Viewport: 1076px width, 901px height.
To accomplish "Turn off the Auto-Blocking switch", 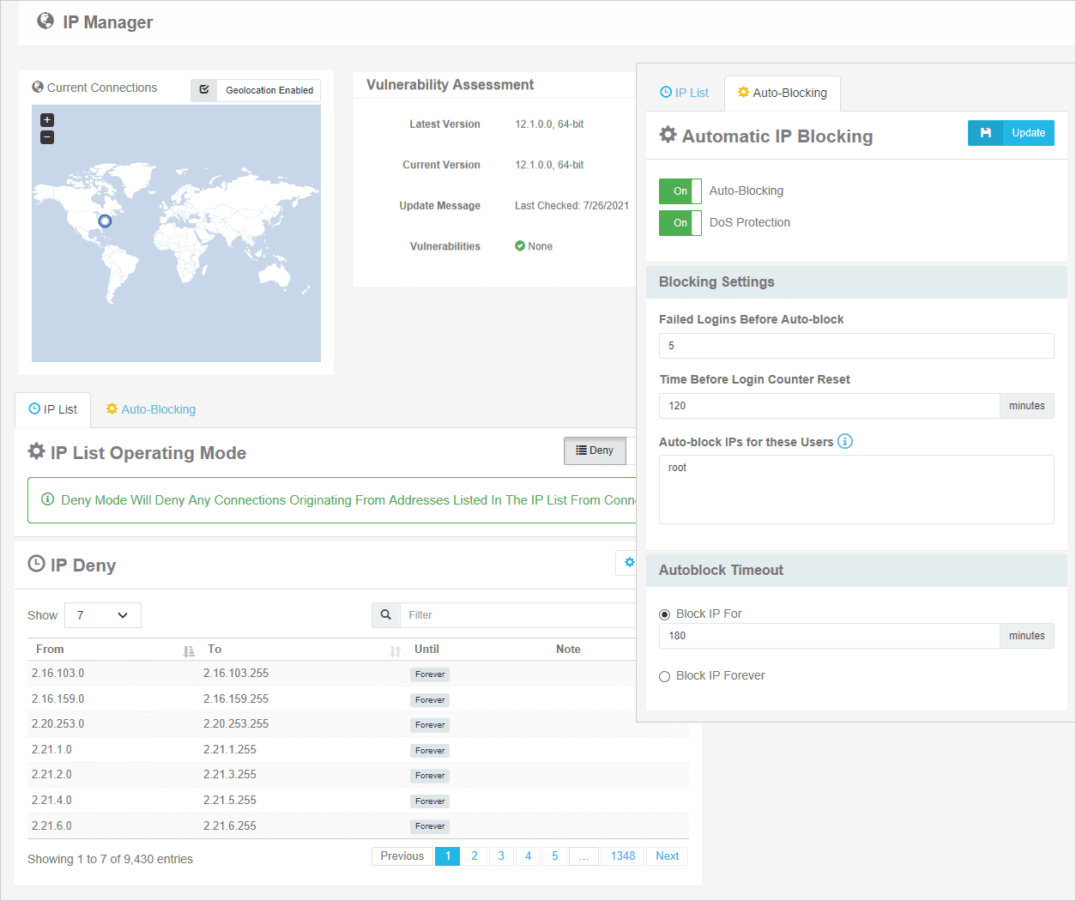I will point(680,191).
